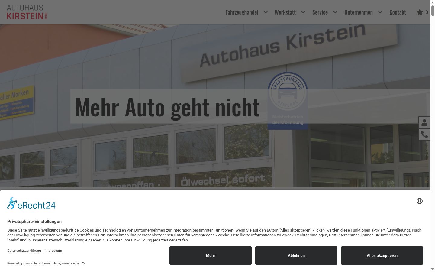Viewport: 435px width, 272px height.
Task: Expand the Service dropdown arrow
Action: click(x=335, y=12)
